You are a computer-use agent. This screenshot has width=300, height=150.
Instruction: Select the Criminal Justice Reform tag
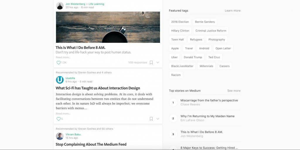click(x=211, y=31)
